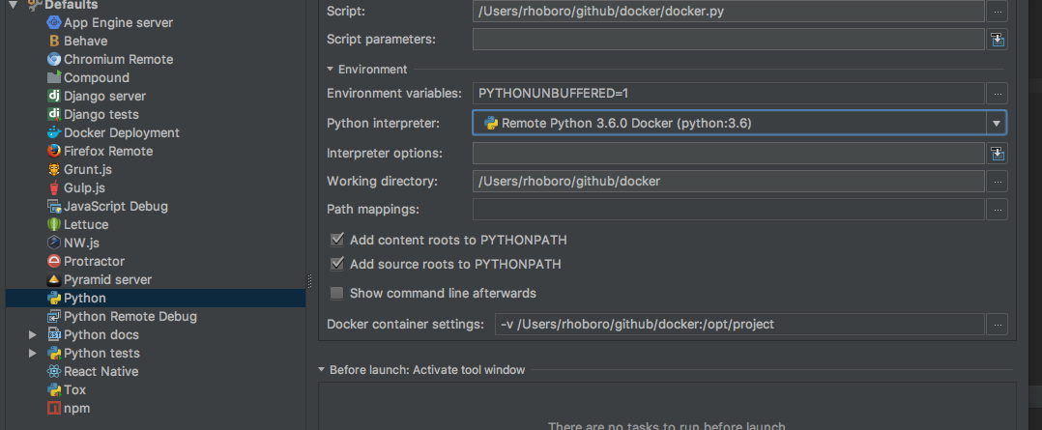Image resolution: width=1042 pixels, height=430 pixels.
Task: Click the Working directory field
Action: [x=729, y=181]
